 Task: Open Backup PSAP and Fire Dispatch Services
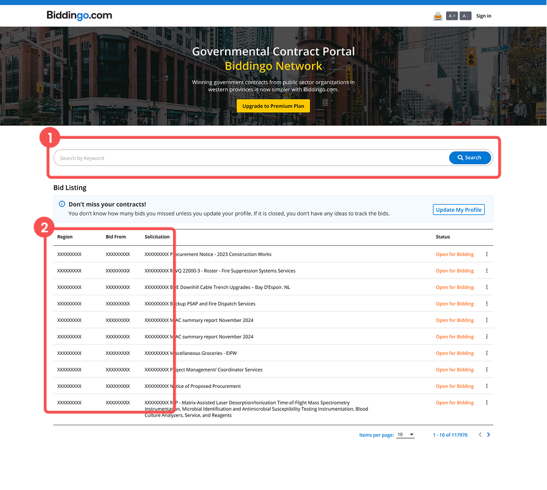200,304
